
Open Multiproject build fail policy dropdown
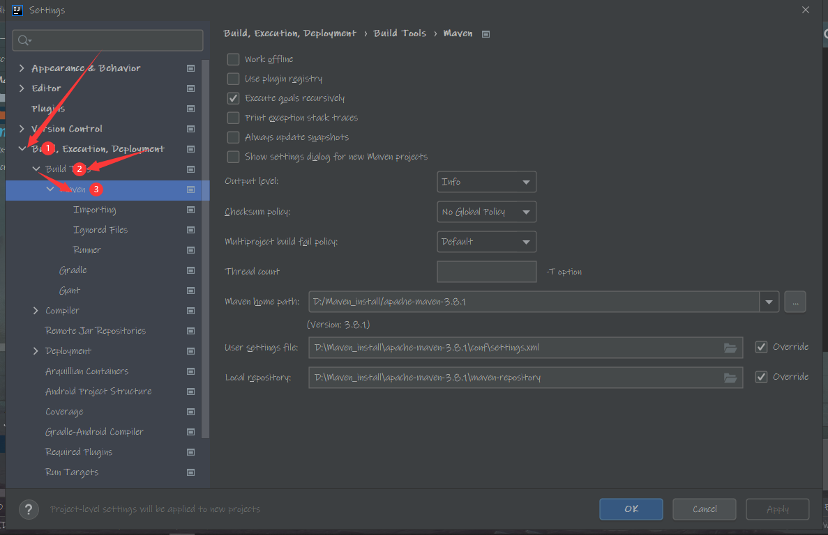[x=486, y=242]
